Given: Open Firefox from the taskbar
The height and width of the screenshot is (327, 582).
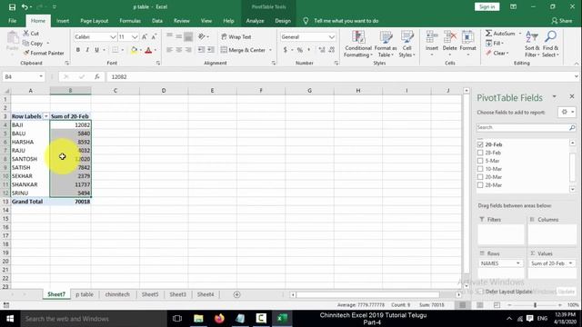Looking at the screenshot, I should coord(219,319).
